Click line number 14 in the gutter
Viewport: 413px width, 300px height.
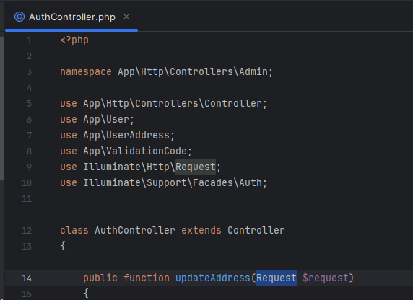tap(27, 278)
